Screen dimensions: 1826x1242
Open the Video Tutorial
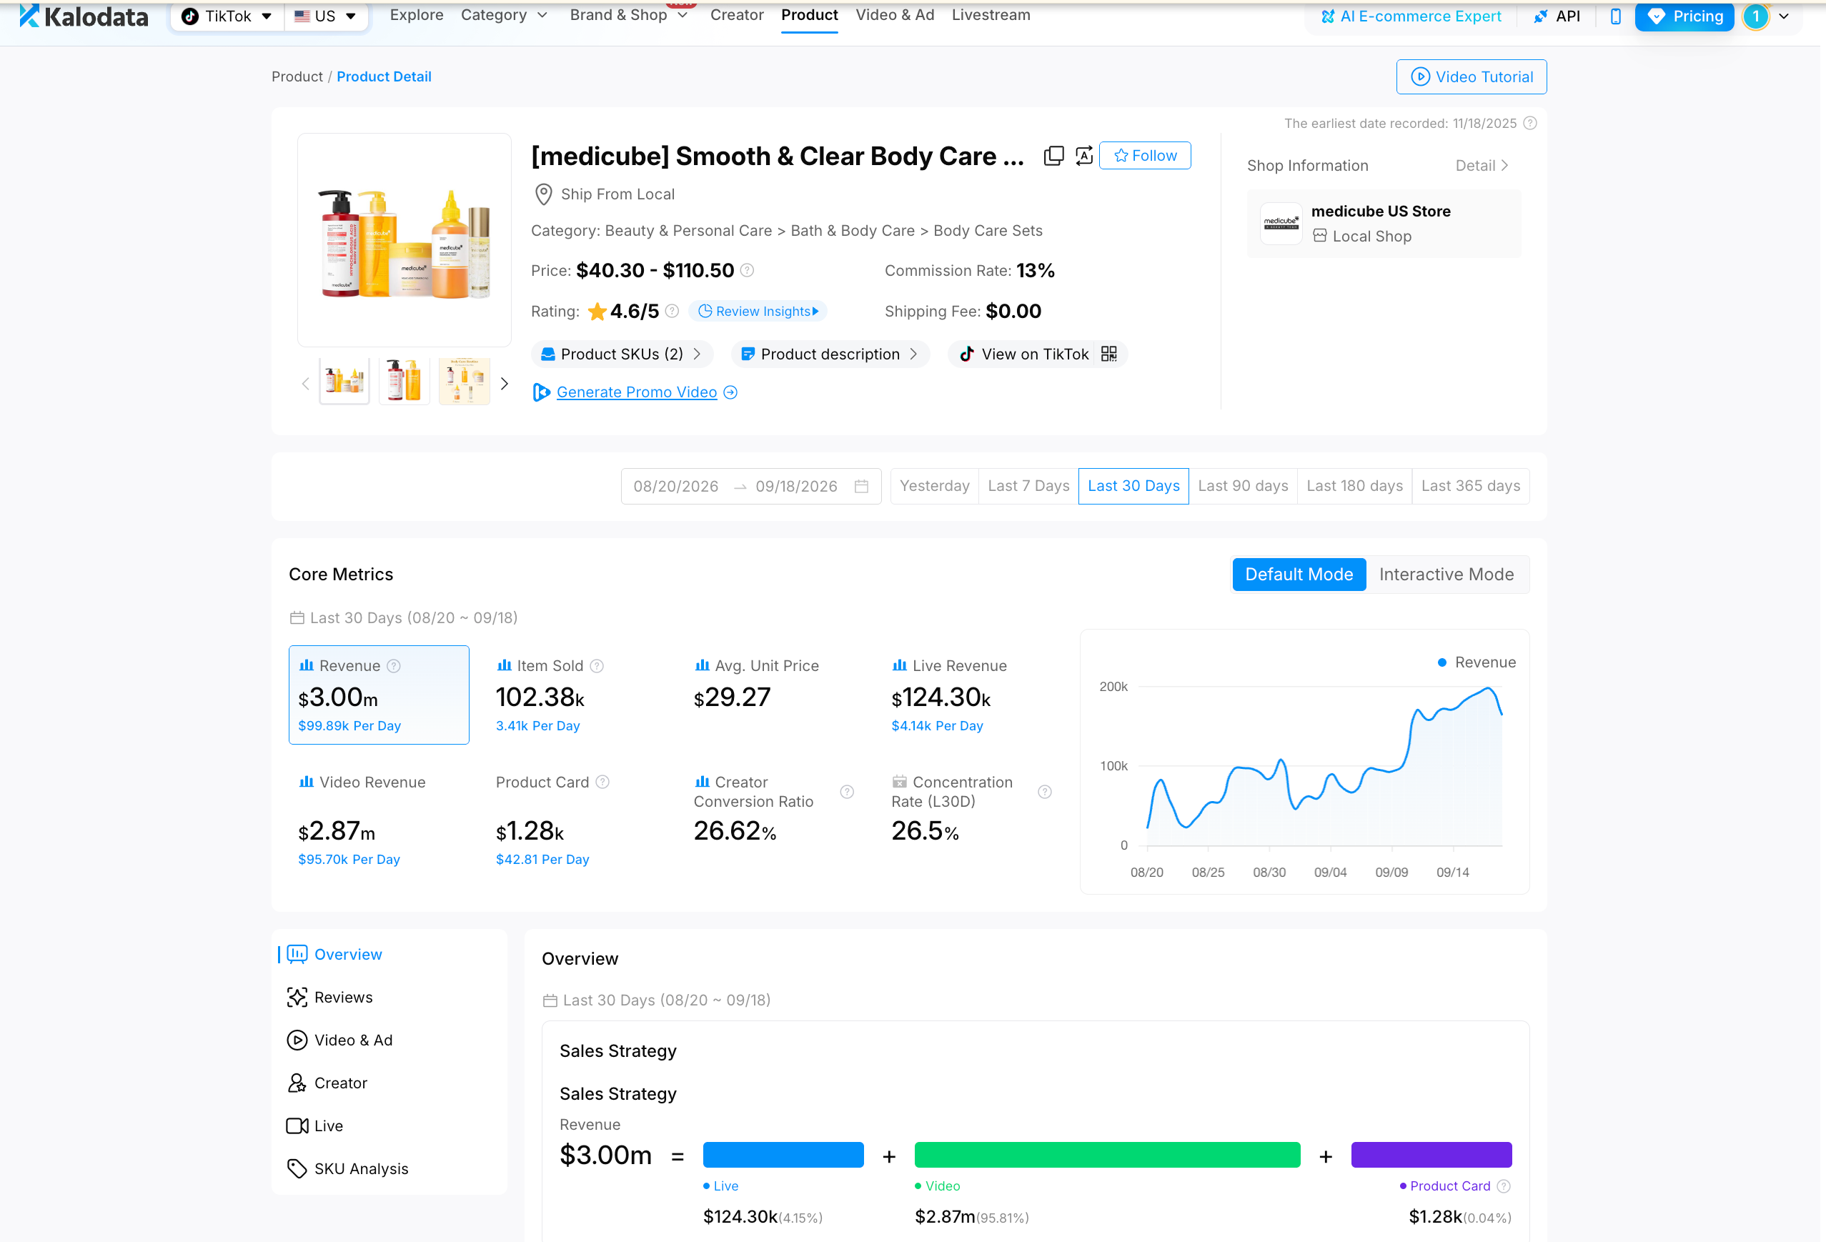tap(1472, 77)
